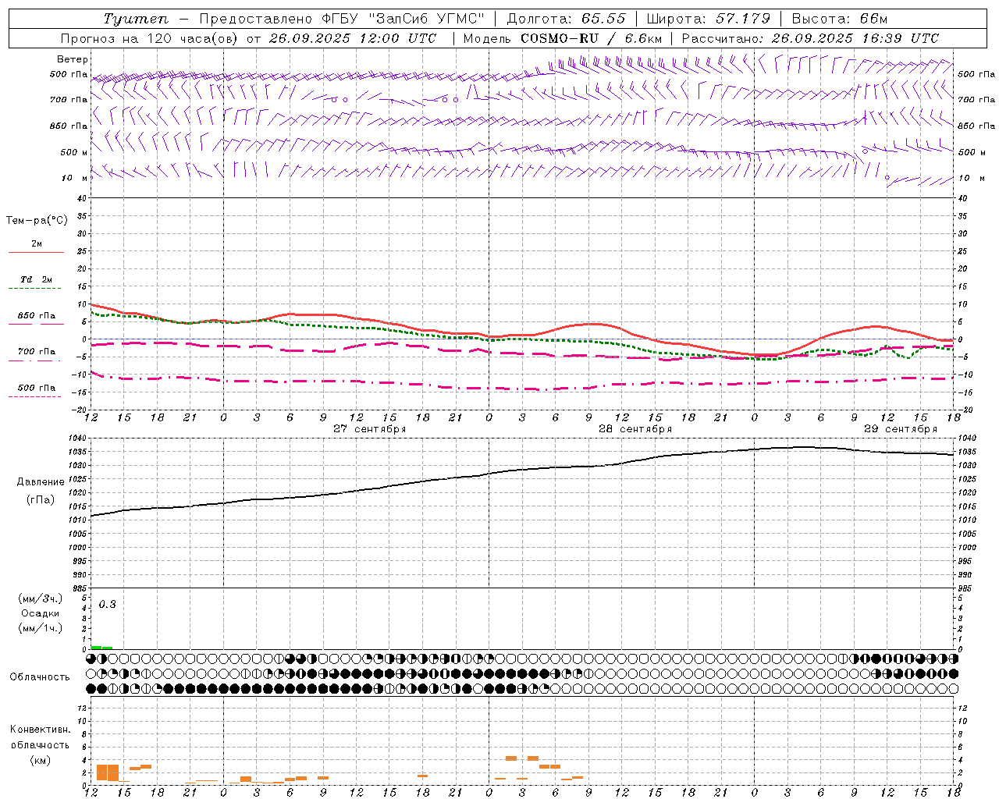Image resolution: width=999 pixels, height=799 pixels.
Task: Click the "Высота: 66м" header field
Action: pos(840,19)
